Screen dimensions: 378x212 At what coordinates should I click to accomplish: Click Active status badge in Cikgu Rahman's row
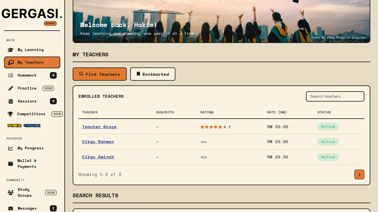pos(328,142)
